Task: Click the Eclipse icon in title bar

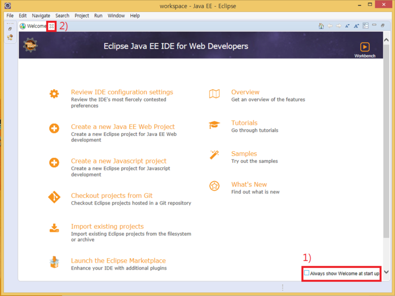Action: coord(8,6)
